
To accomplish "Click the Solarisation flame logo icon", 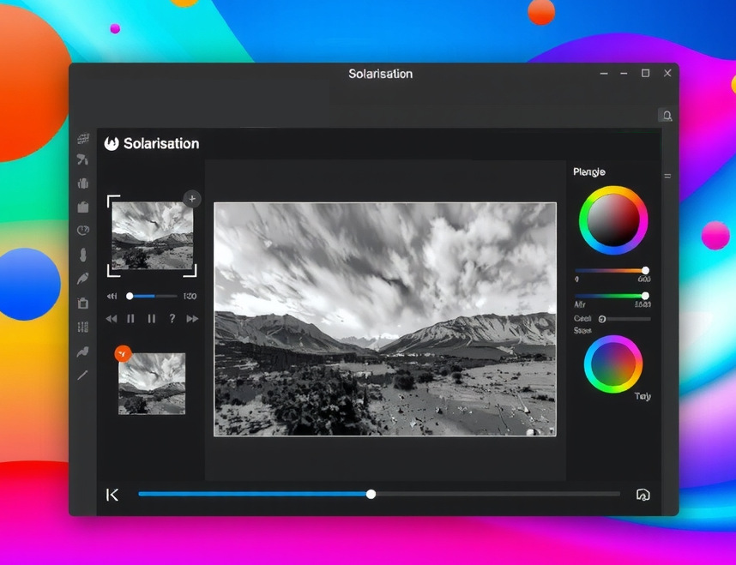I will coord(112,144).
